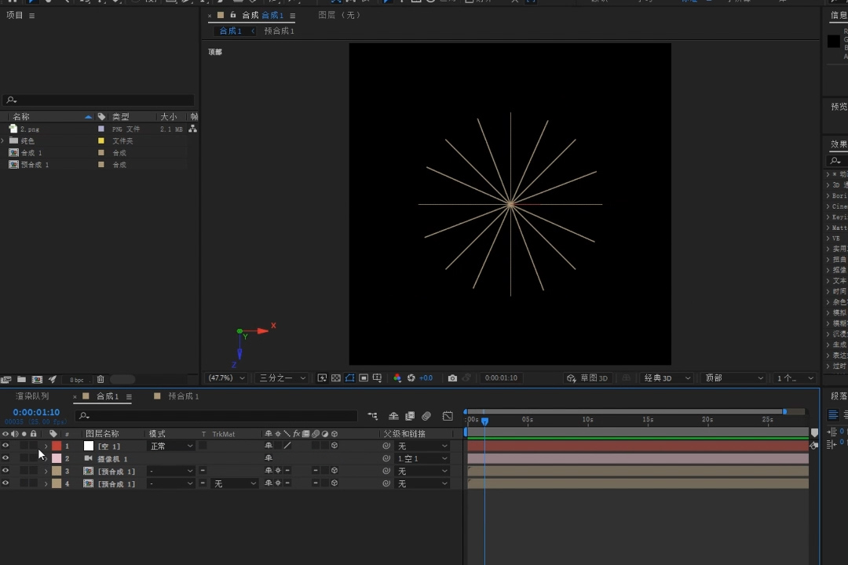Click the delete trash icon in Project panel
The width and height of the screenshot is (848, 565).
[x=101, y=380]
